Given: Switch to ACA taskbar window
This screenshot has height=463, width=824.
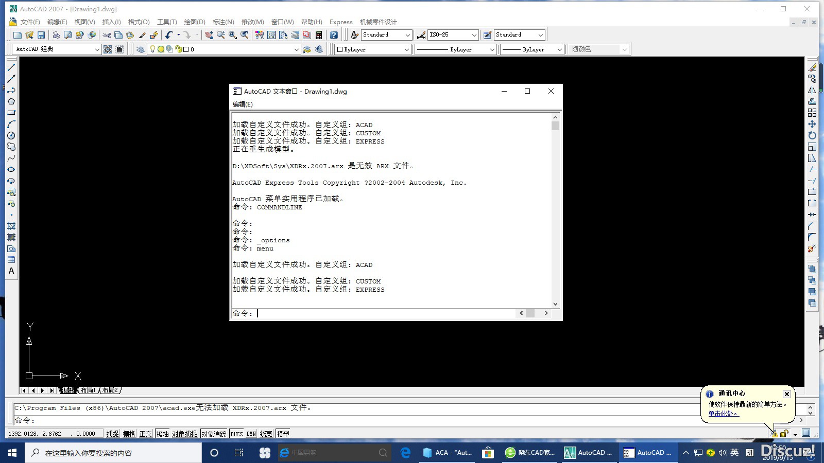Looking at the screenshot, I should (448, 453).
